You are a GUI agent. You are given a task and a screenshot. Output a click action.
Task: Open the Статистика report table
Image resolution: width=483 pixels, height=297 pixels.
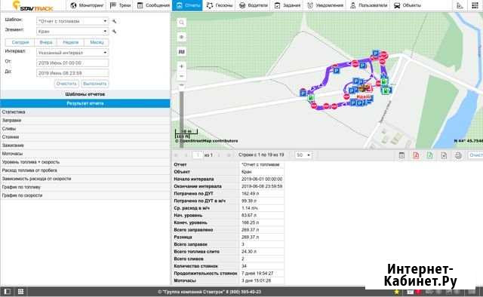click(85, 112)
